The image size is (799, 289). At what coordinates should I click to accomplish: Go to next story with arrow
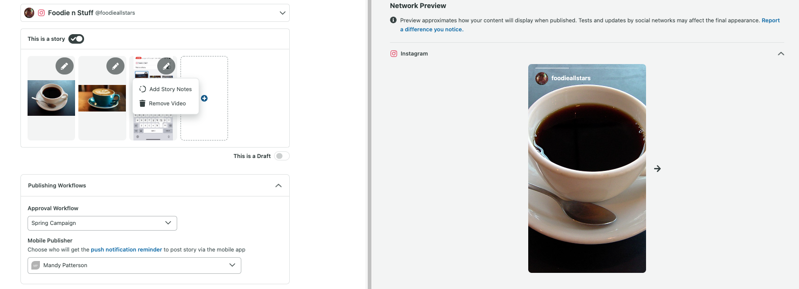tap(657, 168)
